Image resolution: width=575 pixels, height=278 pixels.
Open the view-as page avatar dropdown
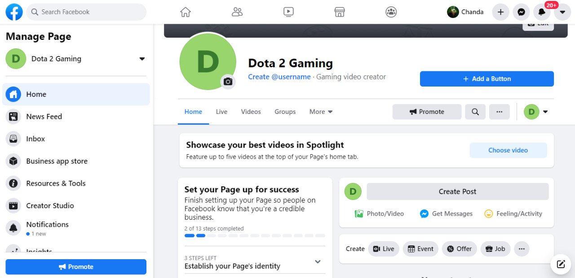(x=536, y=112)
